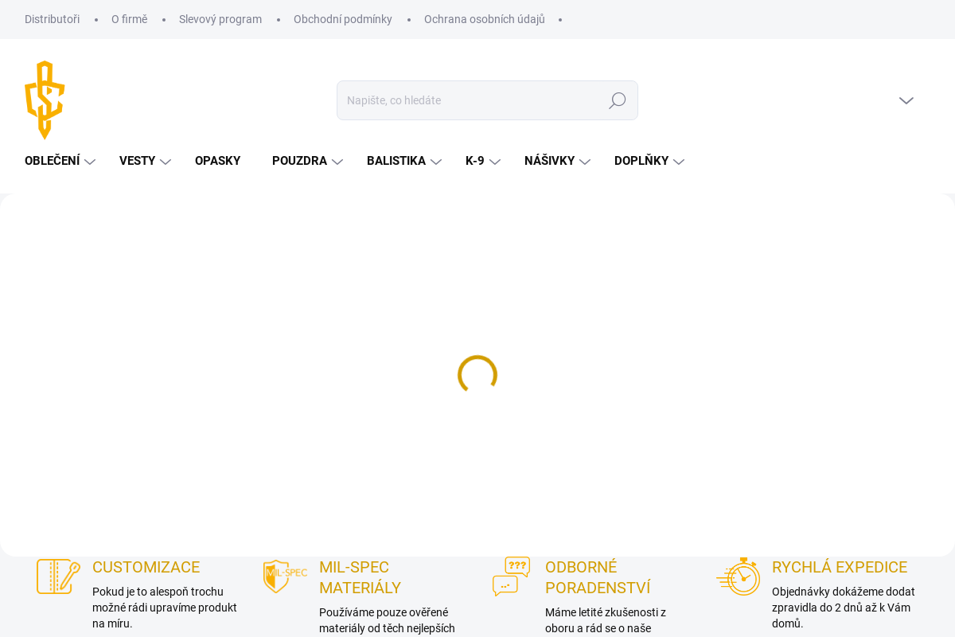Expand the Pouzdra category menu
Image resolution: width=955 pixels, height=637 pixels.
[x=306, y=162]
